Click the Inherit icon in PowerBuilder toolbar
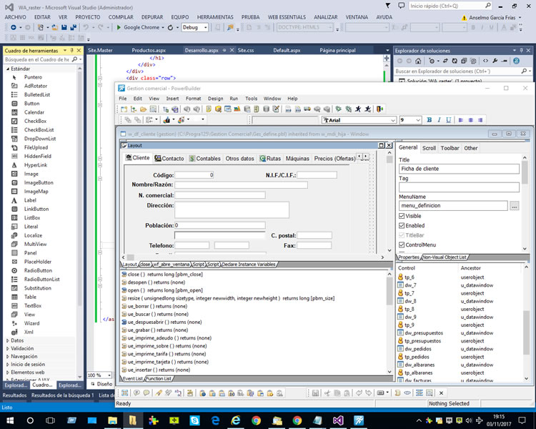This screenshot has height=429, width=536. 134,109
